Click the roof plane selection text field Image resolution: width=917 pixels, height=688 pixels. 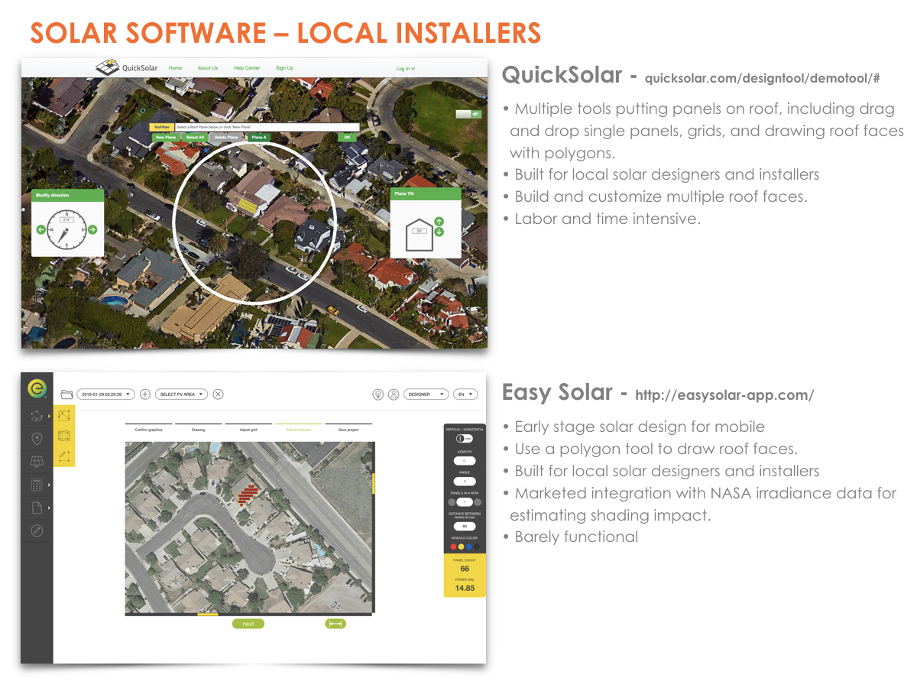click(266, 128)
